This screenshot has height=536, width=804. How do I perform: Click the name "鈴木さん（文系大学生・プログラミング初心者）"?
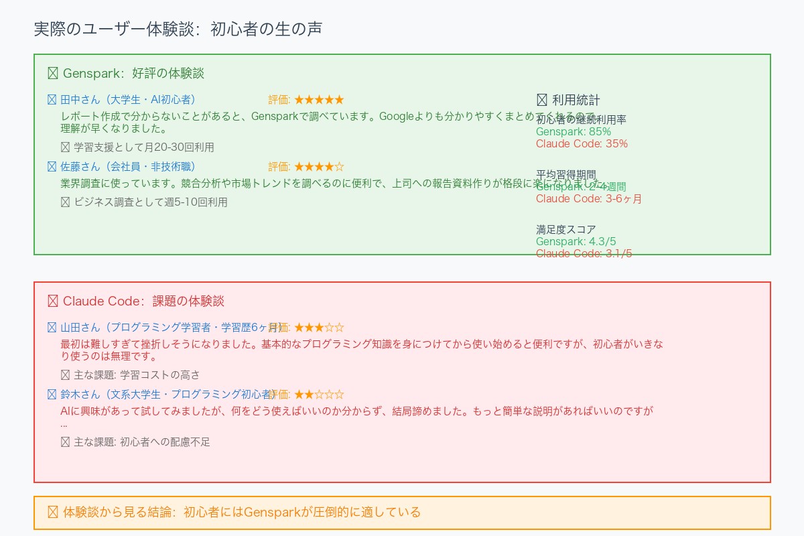click(168, 395)
